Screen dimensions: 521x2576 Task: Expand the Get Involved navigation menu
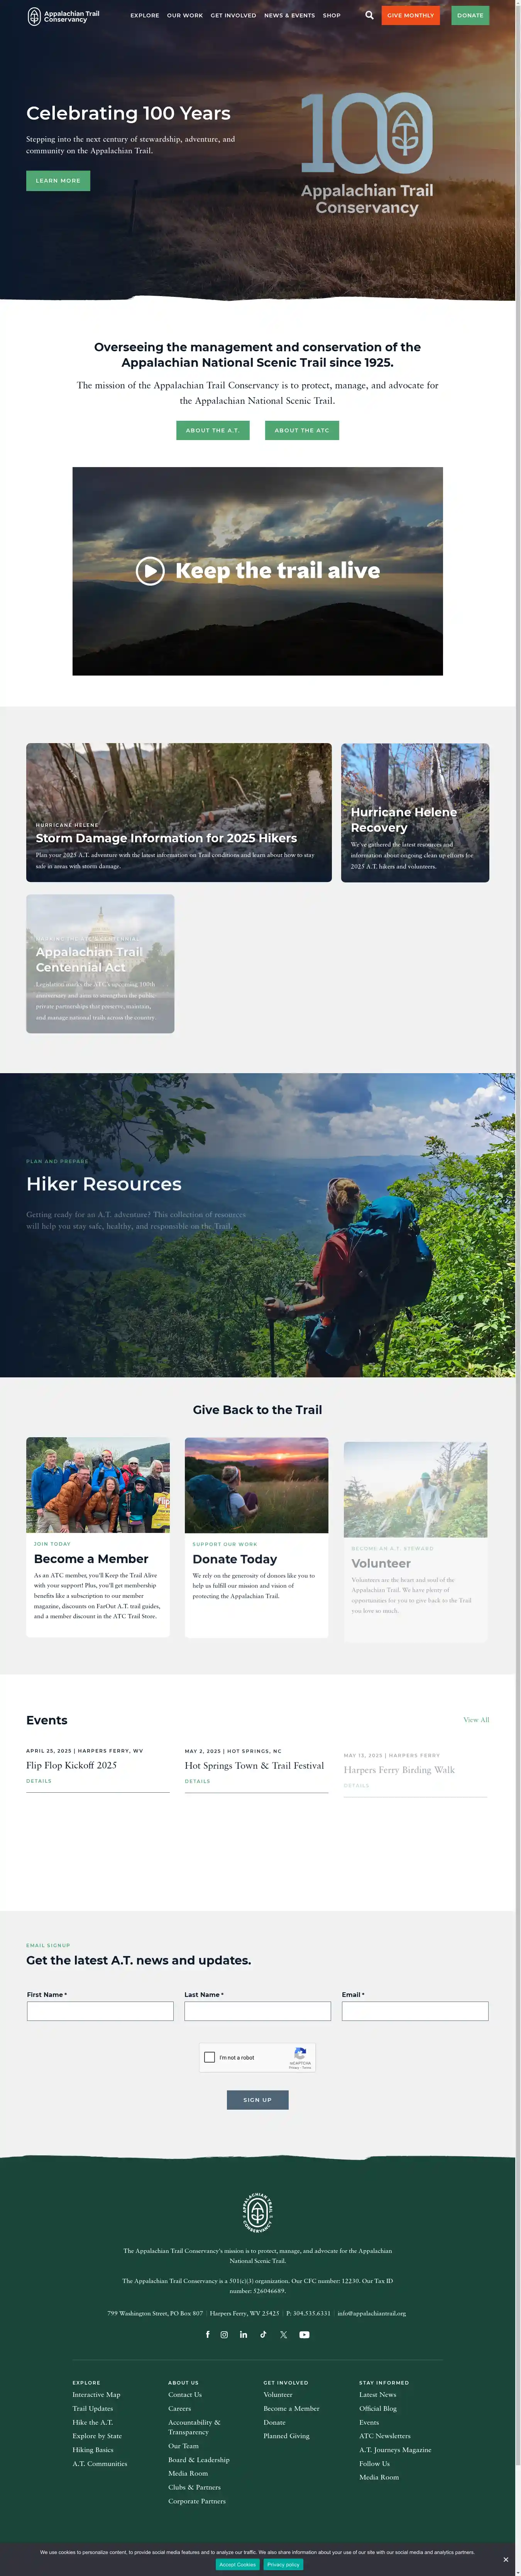click(x=233, y=16)
